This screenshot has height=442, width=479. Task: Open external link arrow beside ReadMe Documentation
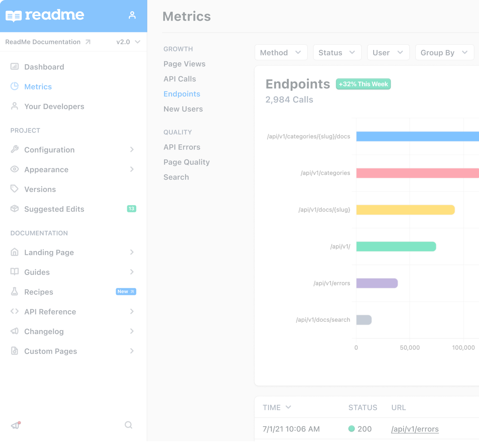click(x=88, y=42)
